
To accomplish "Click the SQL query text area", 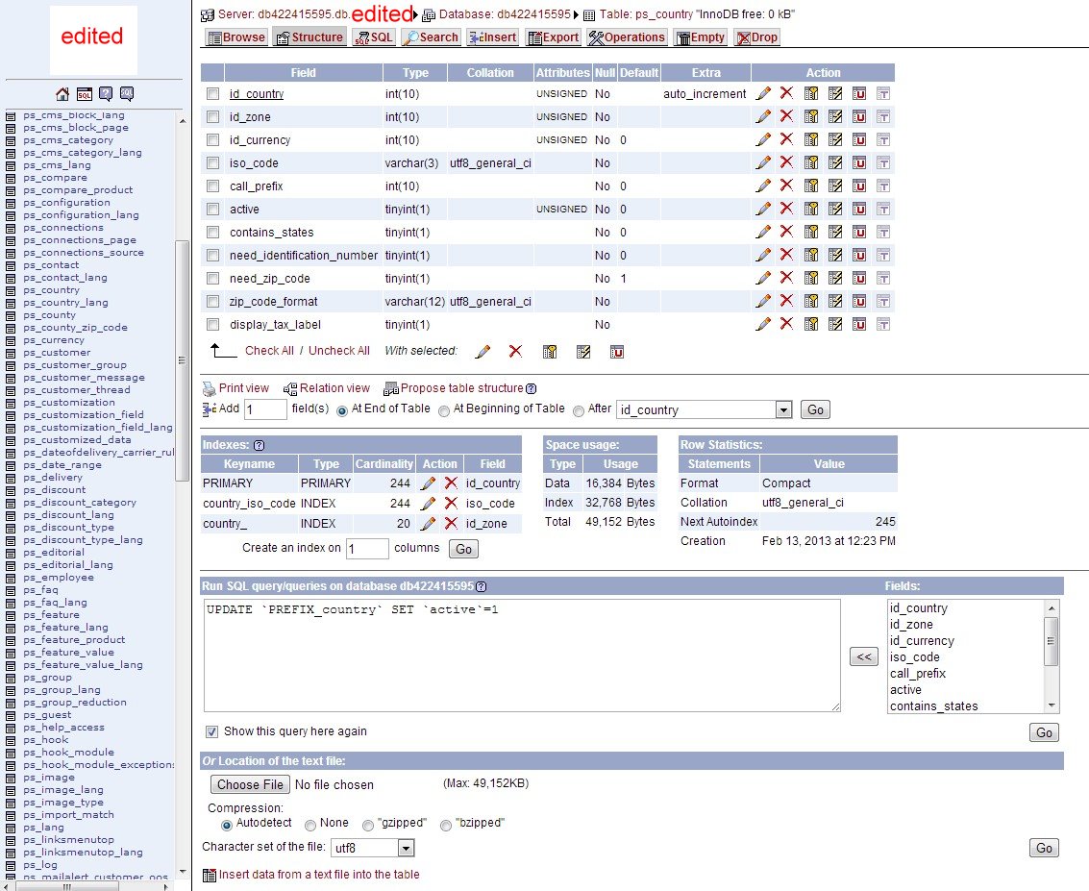I will click(522, 656).
